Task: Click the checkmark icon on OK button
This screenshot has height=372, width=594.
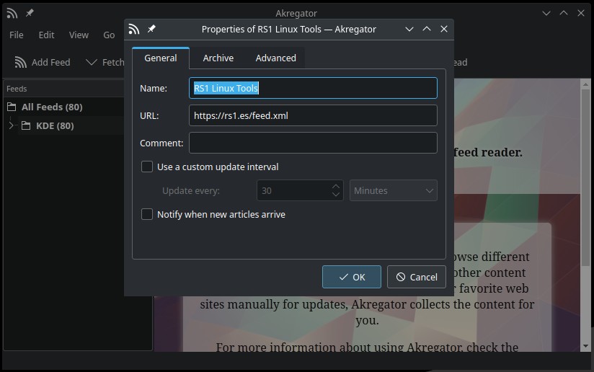Action: [344, 278]
